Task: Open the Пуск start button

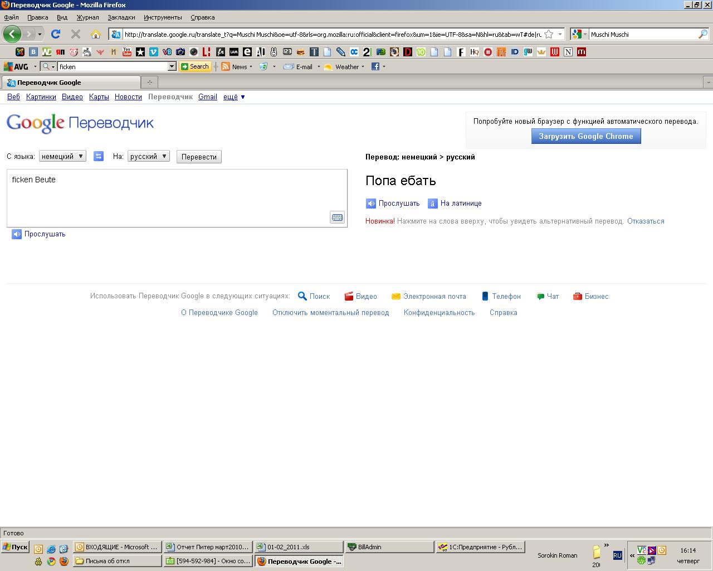Action: (15, 547)
